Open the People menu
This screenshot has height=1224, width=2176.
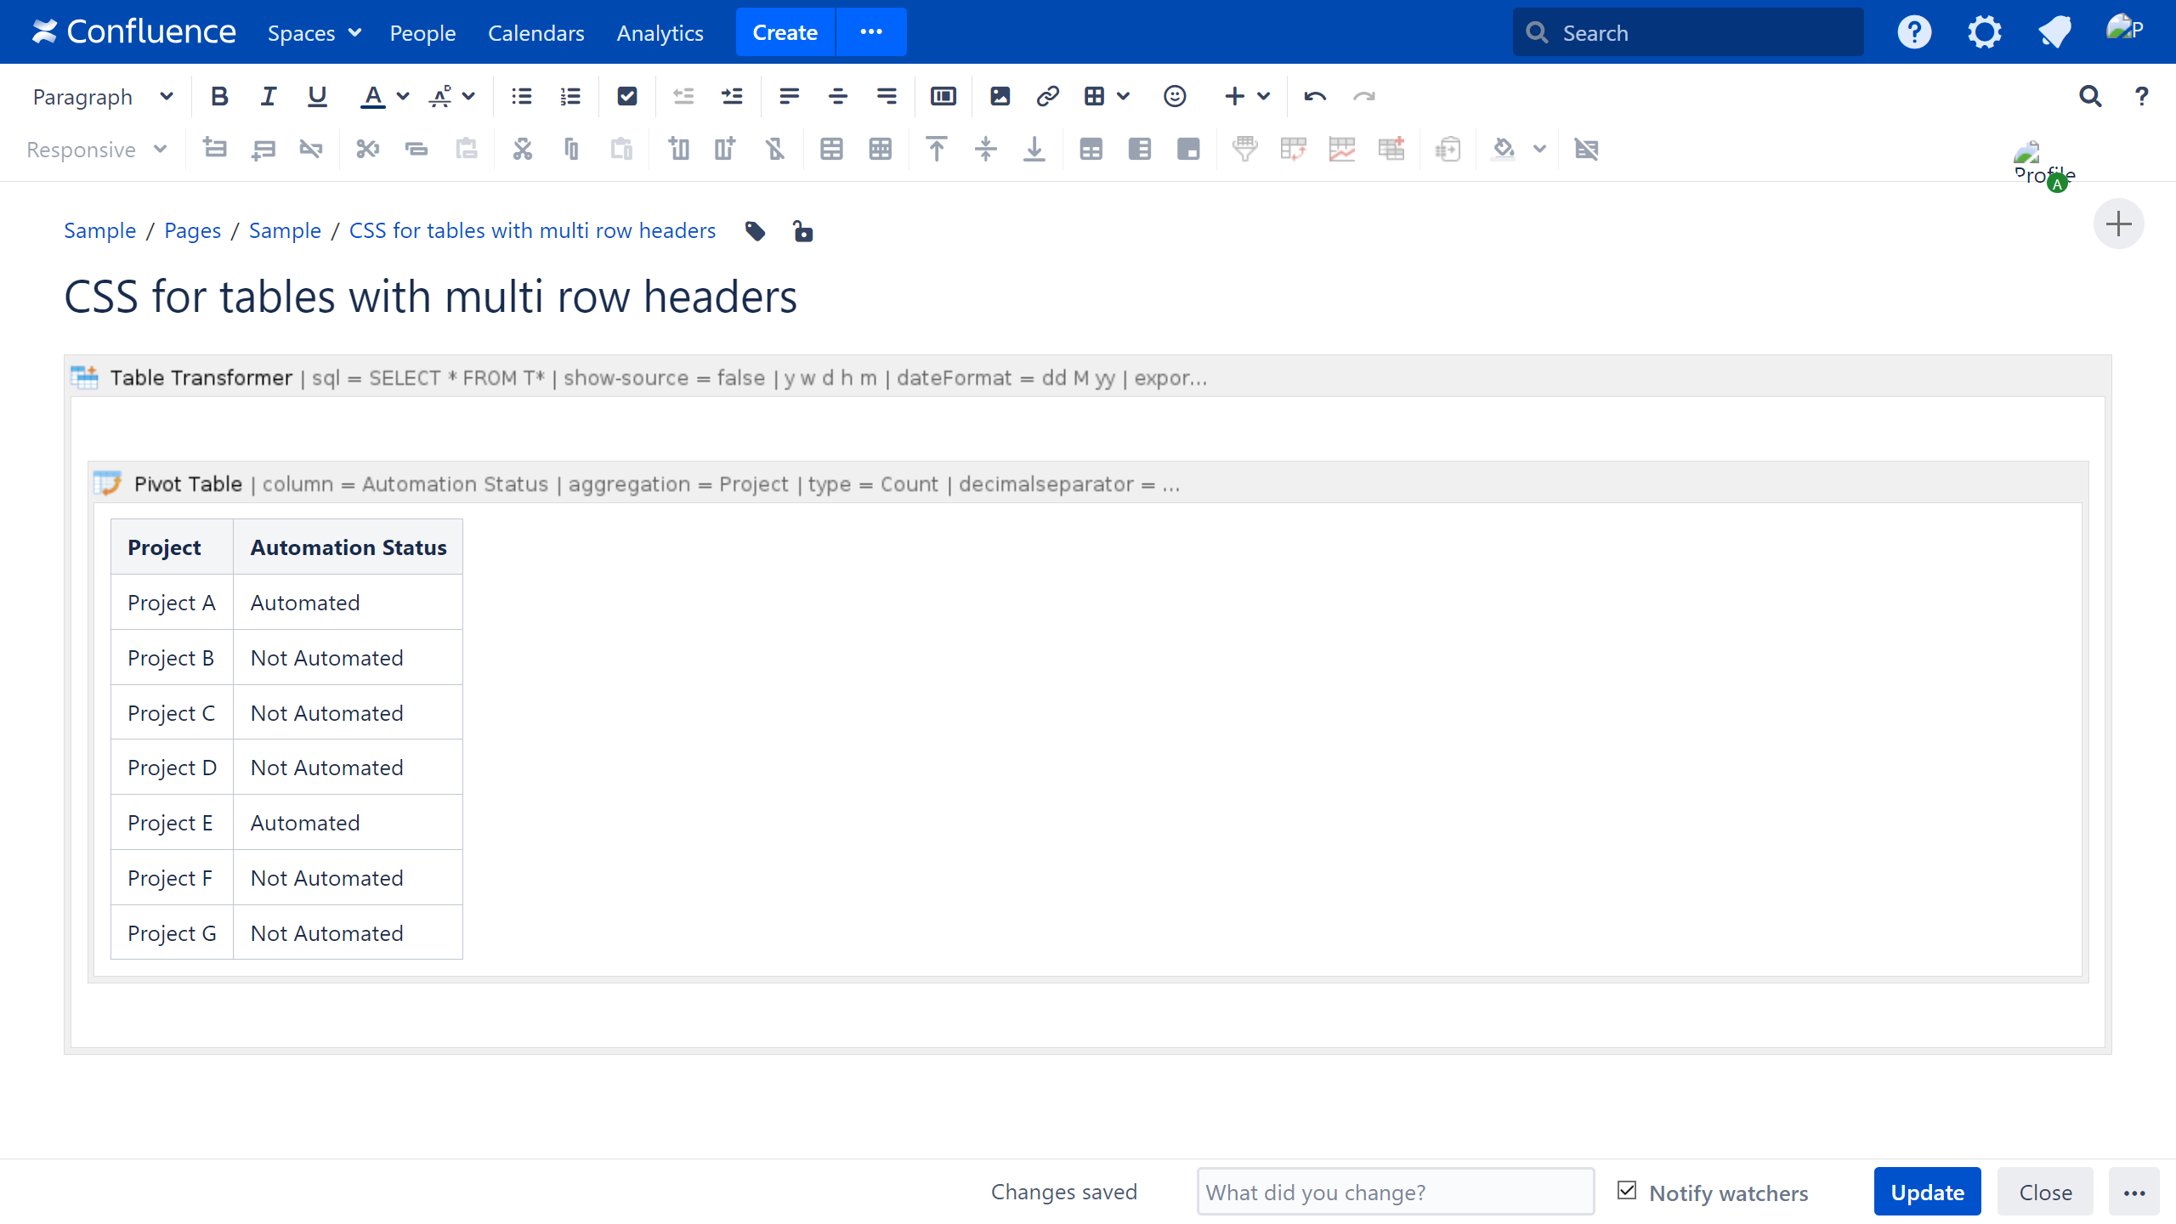click(x=422, y=32)
